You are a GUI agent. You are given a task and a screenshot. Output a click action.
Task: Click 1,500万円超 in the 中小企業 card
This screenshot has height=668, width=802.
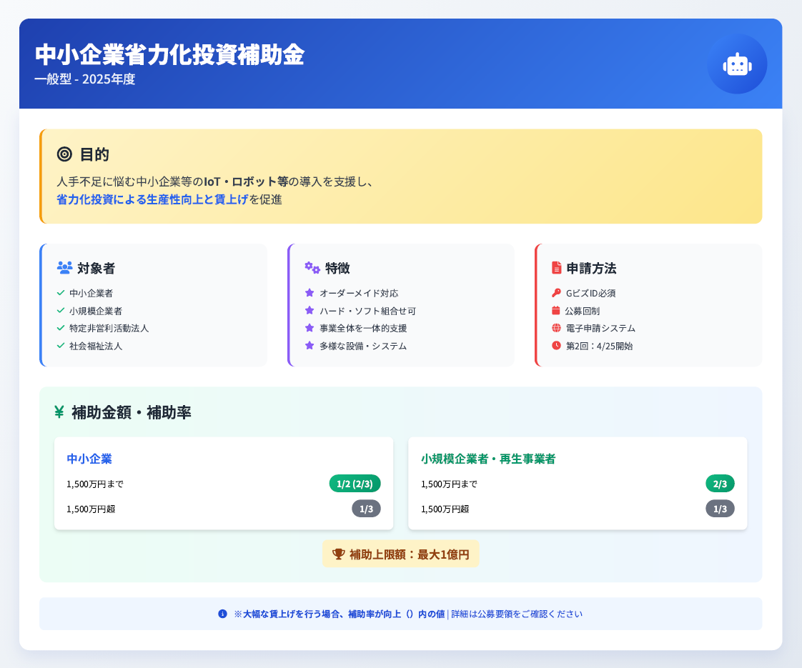(91, 509)
